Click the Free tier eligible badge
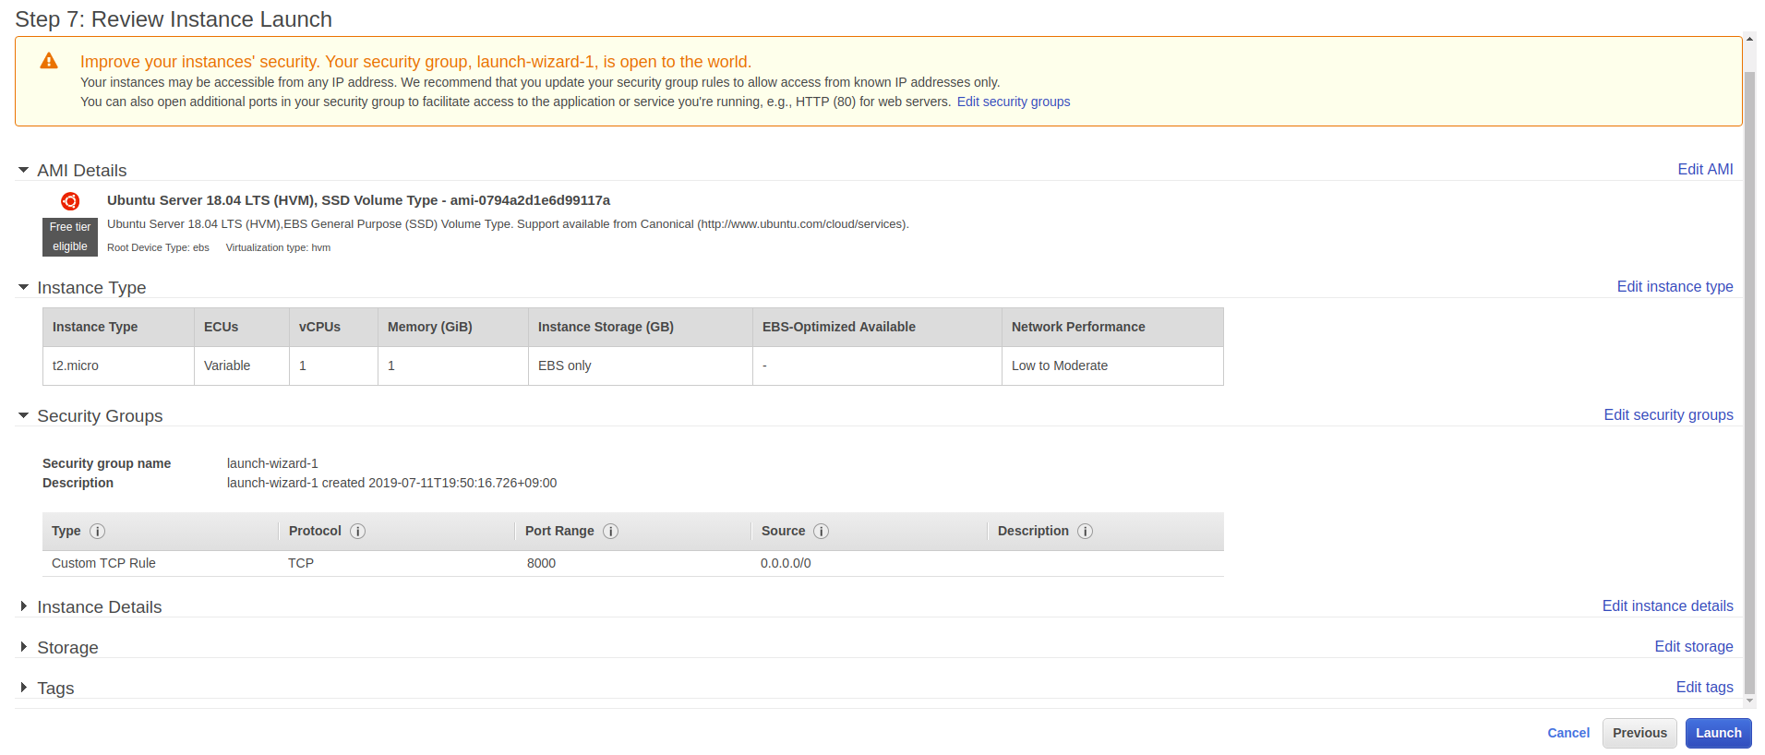Image resolution: width=1765 pixels, height=755 pixels. click(x=70, y=237)
